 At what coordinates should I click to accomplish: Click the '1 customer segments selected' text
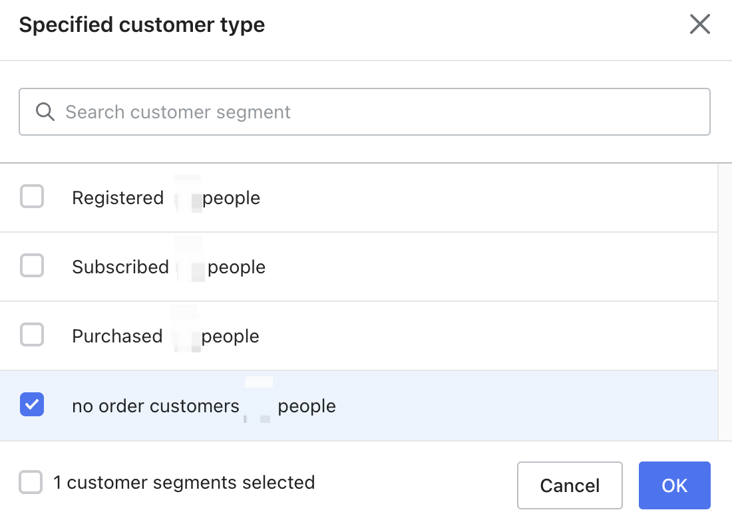coord(184,483)
